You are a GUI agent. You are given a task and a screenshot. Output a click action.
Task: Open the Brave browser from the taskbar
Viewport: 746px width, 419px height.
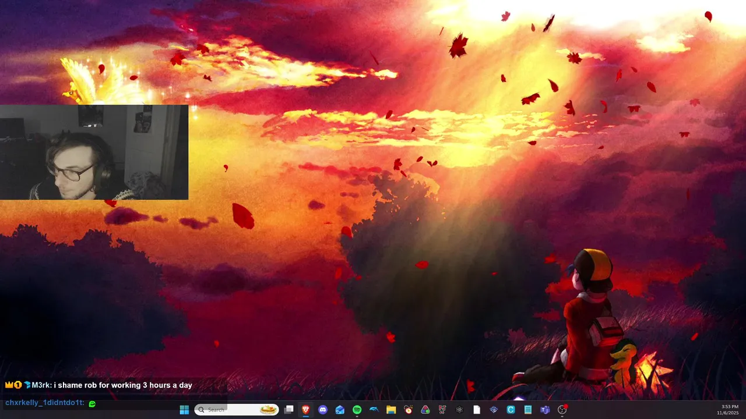[306, 410]
